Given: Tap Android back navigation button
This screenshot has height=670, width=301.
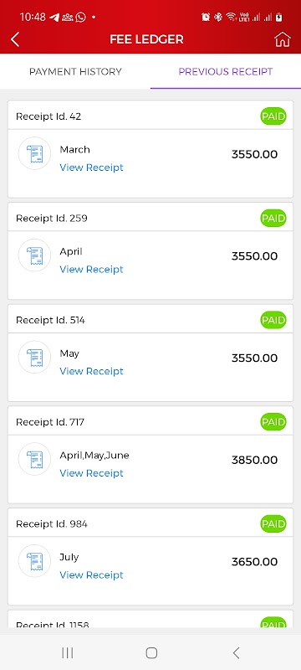Looking at the screenshot, I should coord(236,652).
